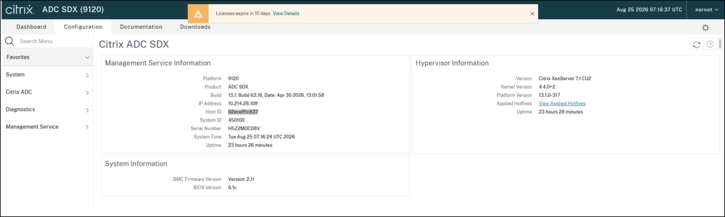Click Hypervisor Information heading
Image resolution: width=725 pixels, height=217 pixels.
(x=452, y=63)
